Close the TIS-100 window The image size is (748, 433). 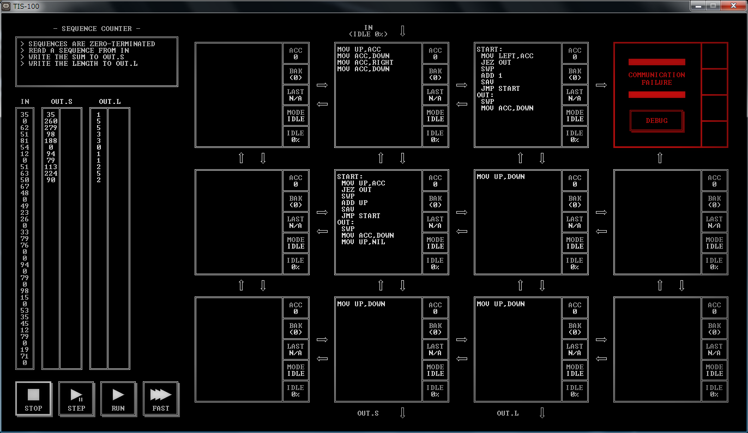pos(733,6)
